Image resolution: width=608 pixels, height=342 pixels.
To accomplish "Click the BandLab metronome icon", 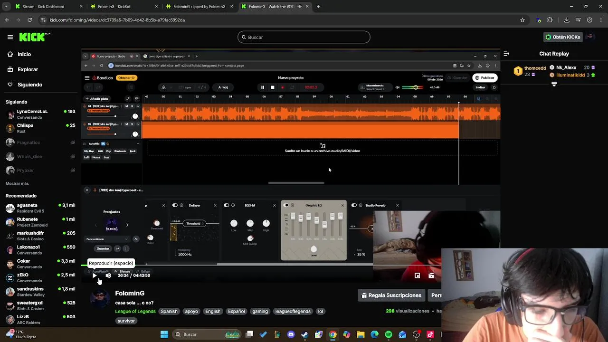I will 163,87.
